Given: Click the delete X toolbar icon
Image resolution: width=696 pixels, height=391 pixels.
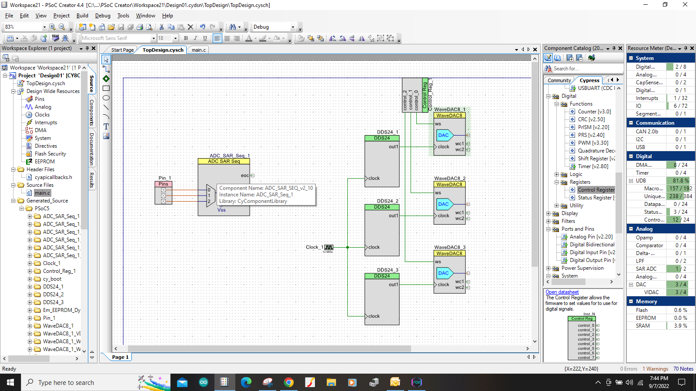Looking at the screenshot, I should (x=190, y=27).
